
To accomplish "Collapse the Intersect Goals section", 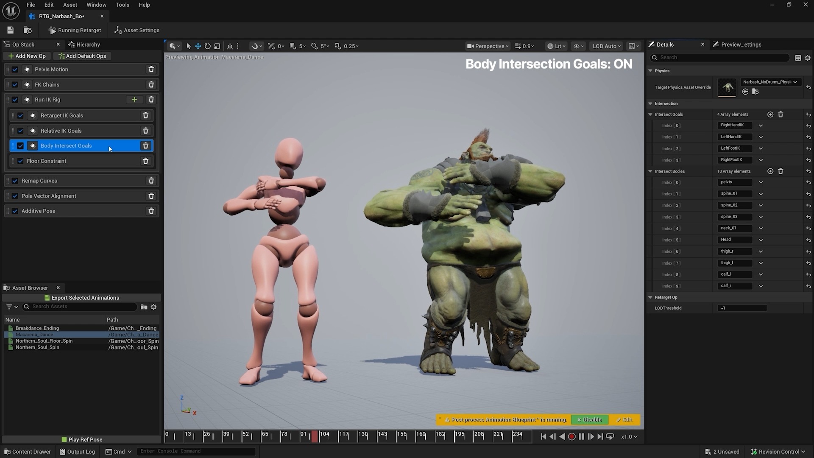I will pos(650,114).
